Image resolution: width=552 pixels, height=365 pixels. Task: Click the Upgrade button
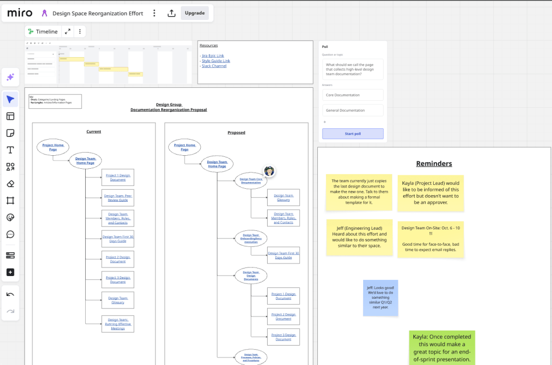tap(195, 13)
